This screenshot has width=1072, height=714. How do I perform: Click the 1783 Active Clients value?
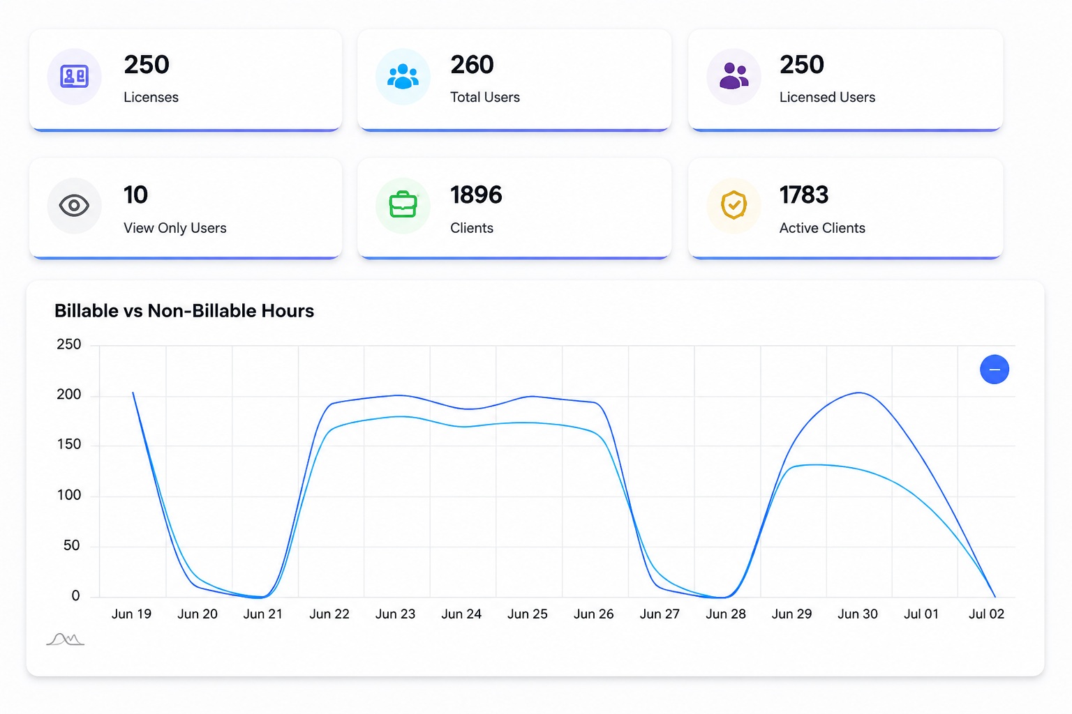804,195
